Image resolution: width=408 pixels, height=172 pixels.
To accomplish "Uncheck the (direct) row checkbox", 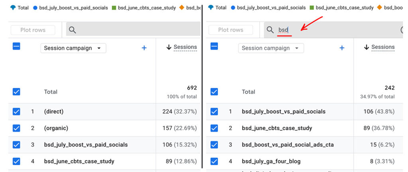I will coord(16,112).
